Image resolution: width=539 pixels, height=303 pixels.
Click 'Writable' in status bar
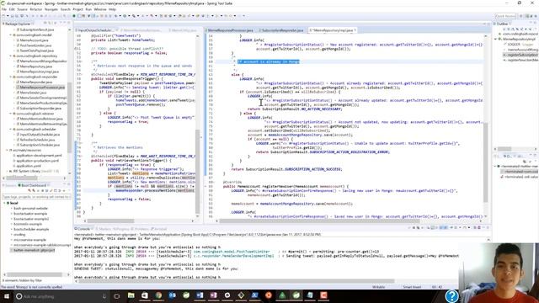click(x=378, y=287)
